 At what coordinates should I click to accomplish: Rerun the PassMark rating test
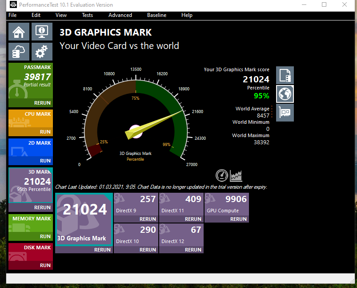(31, 103)
